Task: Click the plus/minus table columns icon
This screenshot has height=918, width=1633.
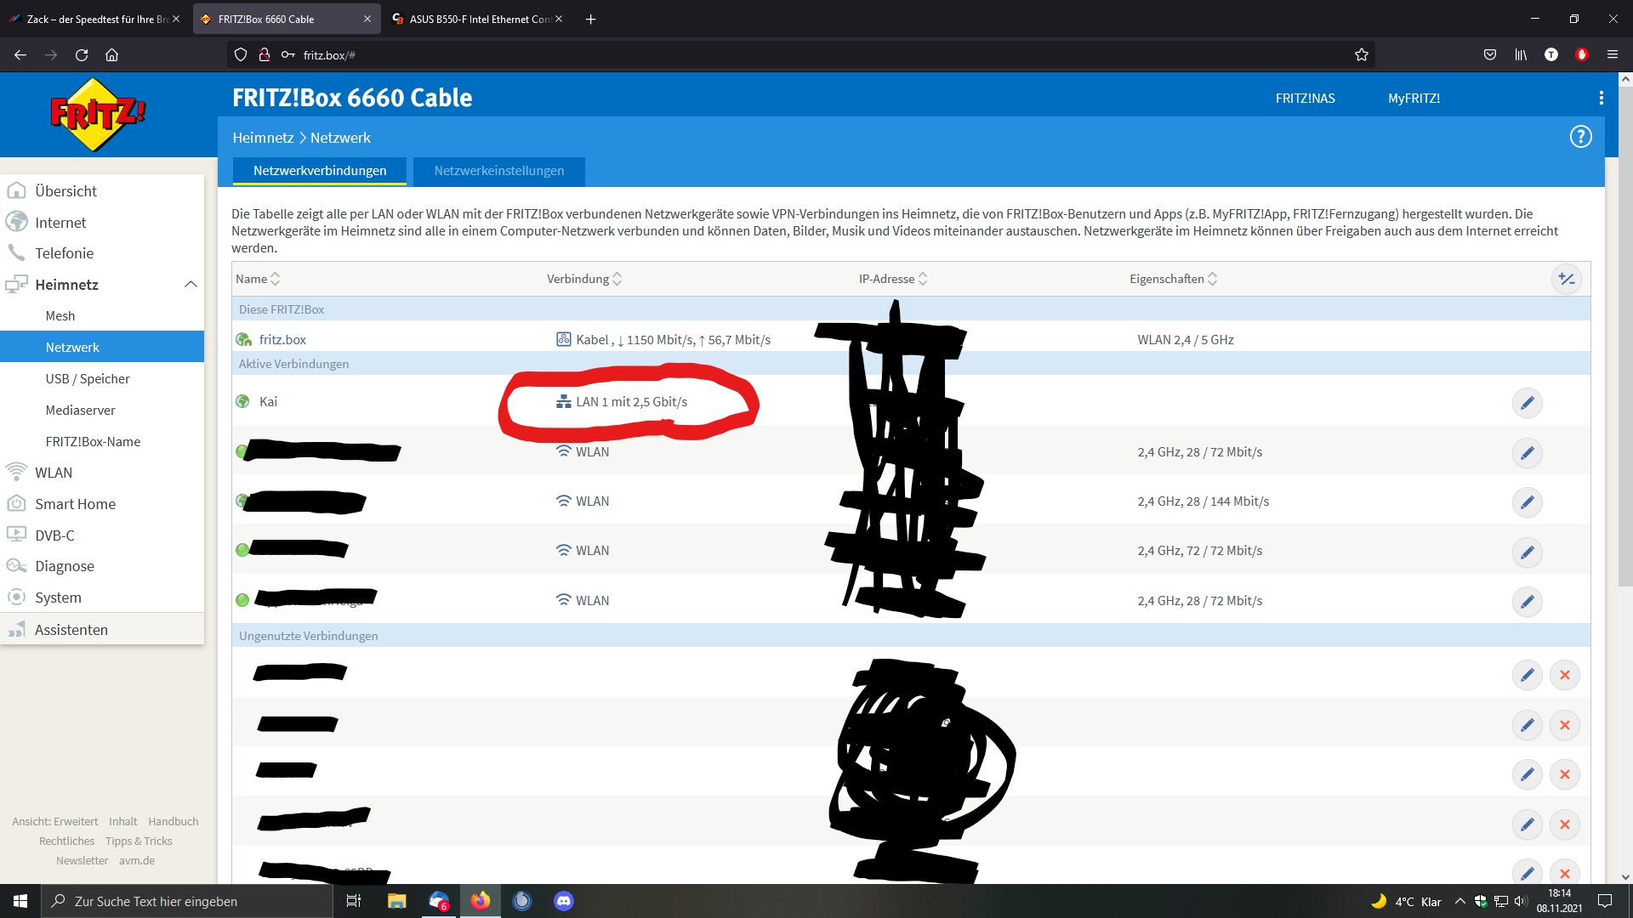Action: pyautogui.click(x=1566, y=279)
